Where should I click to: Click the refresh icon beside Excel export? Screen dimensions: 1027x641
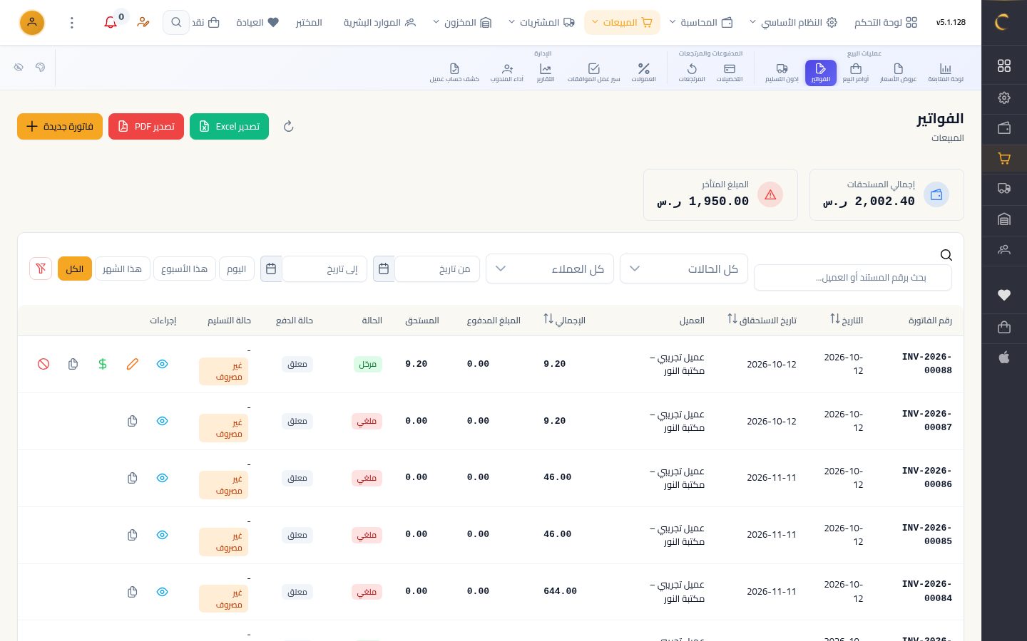coord(289,126)
